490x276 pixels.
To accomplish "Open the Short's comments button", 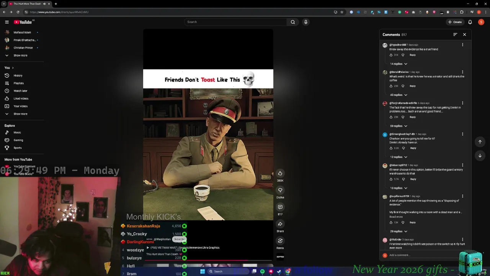I will coord(280,207).
